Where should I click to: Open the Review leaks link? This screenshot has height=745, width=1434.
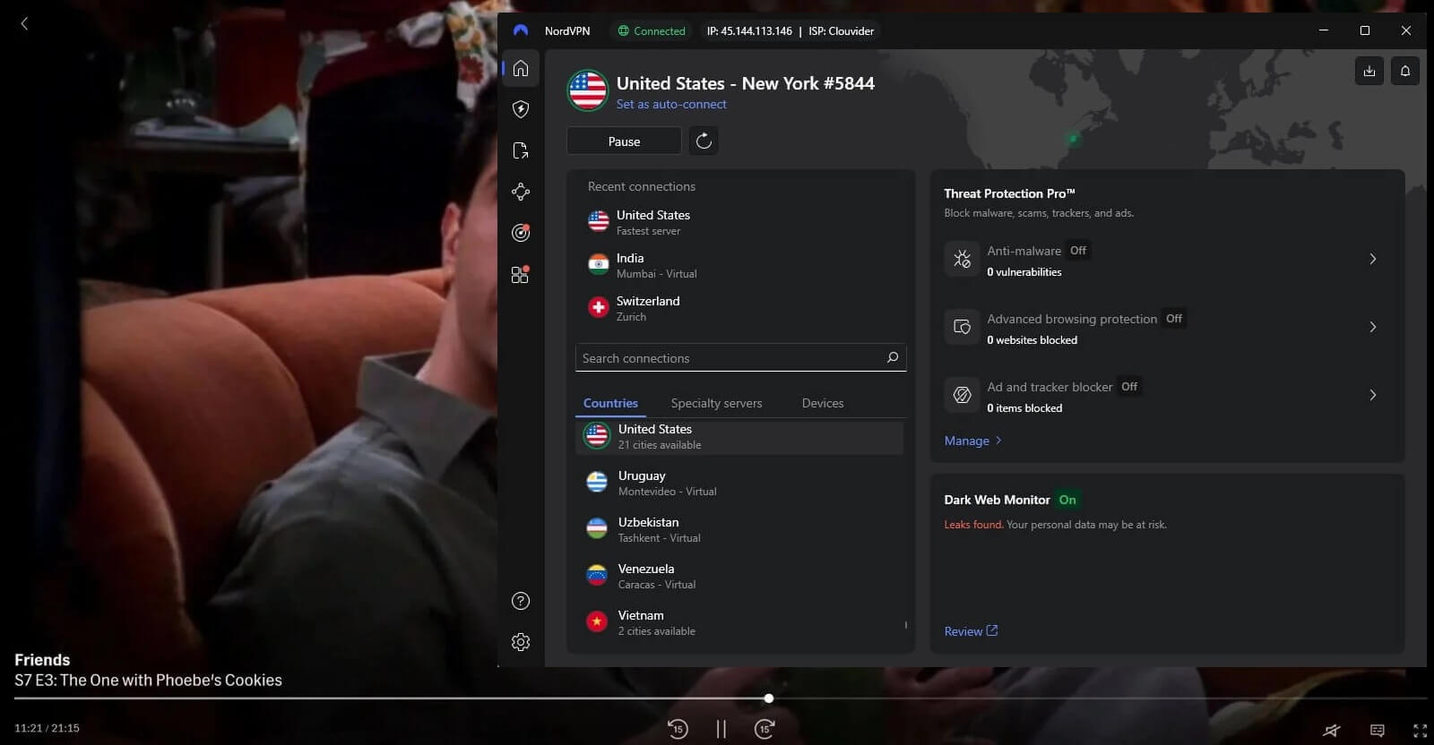[971, 631]
